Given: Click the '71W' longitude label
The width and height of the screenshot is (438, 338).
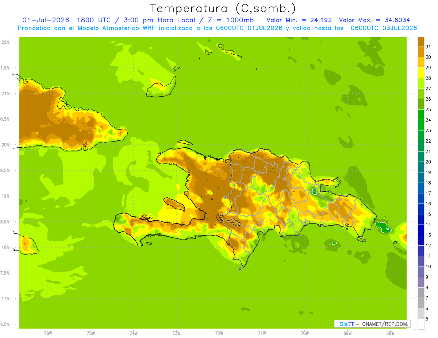Looking at the screenshot, I should pyautogui.click(x=262, y=333).
